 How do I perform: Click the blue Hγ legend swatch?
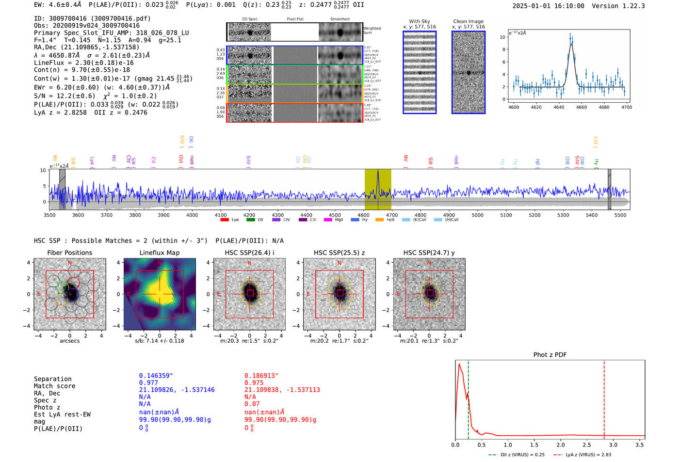tap(355, 220)
